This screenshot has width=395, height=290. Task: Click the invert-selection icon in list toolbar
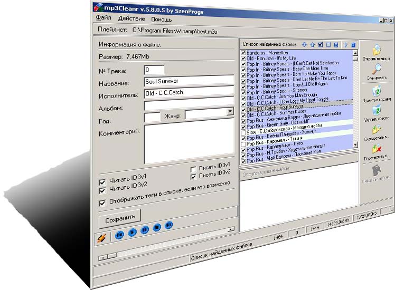click(336, 45)
